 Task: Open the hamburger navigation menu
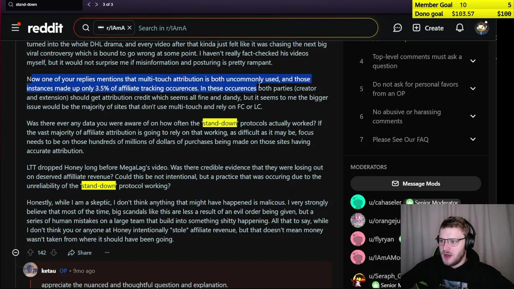point(15,28)
